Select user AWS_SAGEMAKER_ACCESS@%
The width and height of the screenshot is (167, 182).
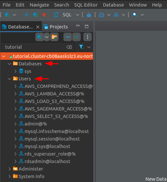(x=58, y=109)
